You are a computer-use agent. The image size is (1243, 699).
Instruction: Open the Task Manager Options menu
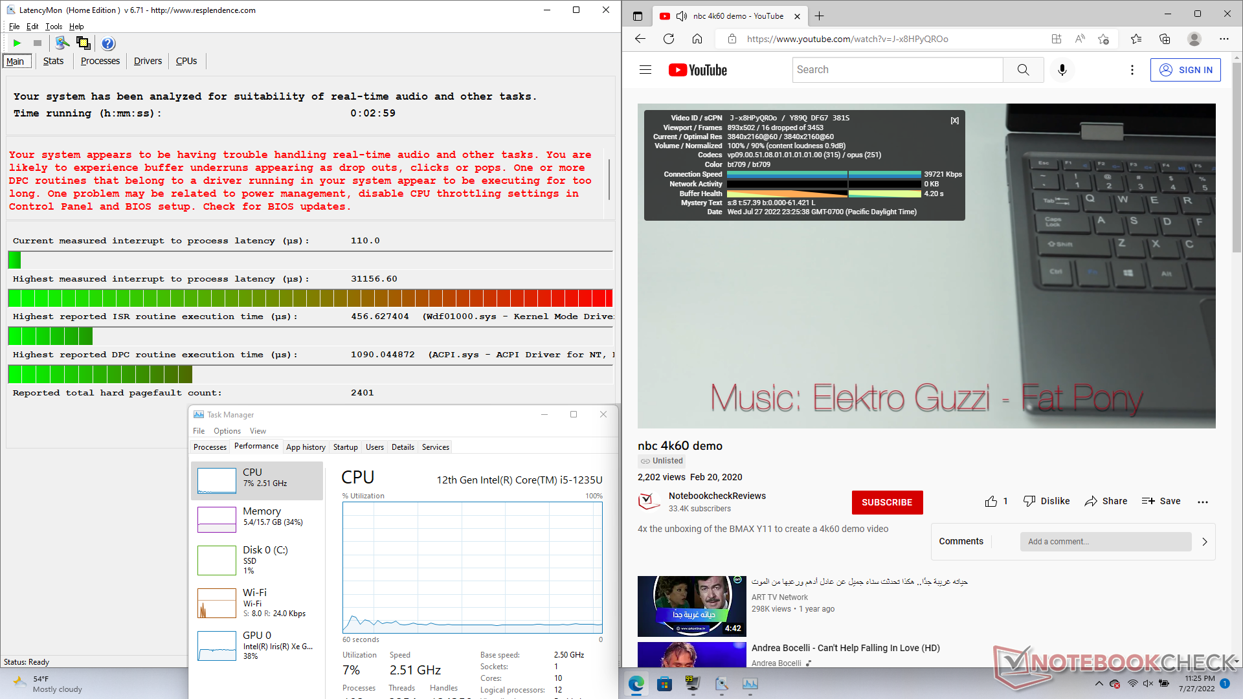coord(227,431)
